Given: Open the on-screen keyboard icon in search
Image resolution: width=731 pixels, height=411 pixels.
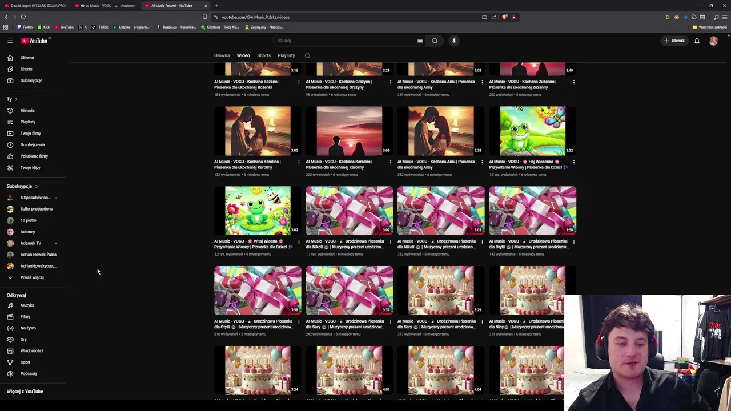Looking at the screenshot, I should 420,41.
